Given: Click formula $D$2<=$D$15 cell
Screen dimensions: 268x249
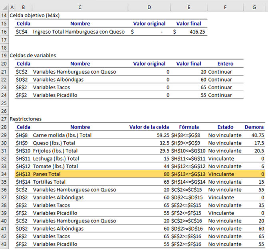Looking at the screenshot, I should (187, 197).
